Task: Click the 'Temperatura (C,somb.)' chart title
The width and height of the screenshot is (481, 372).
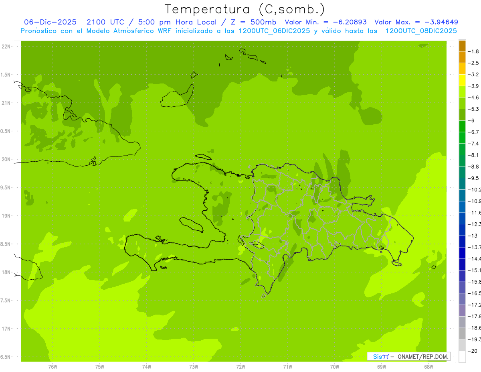Action: pos(245,9)
